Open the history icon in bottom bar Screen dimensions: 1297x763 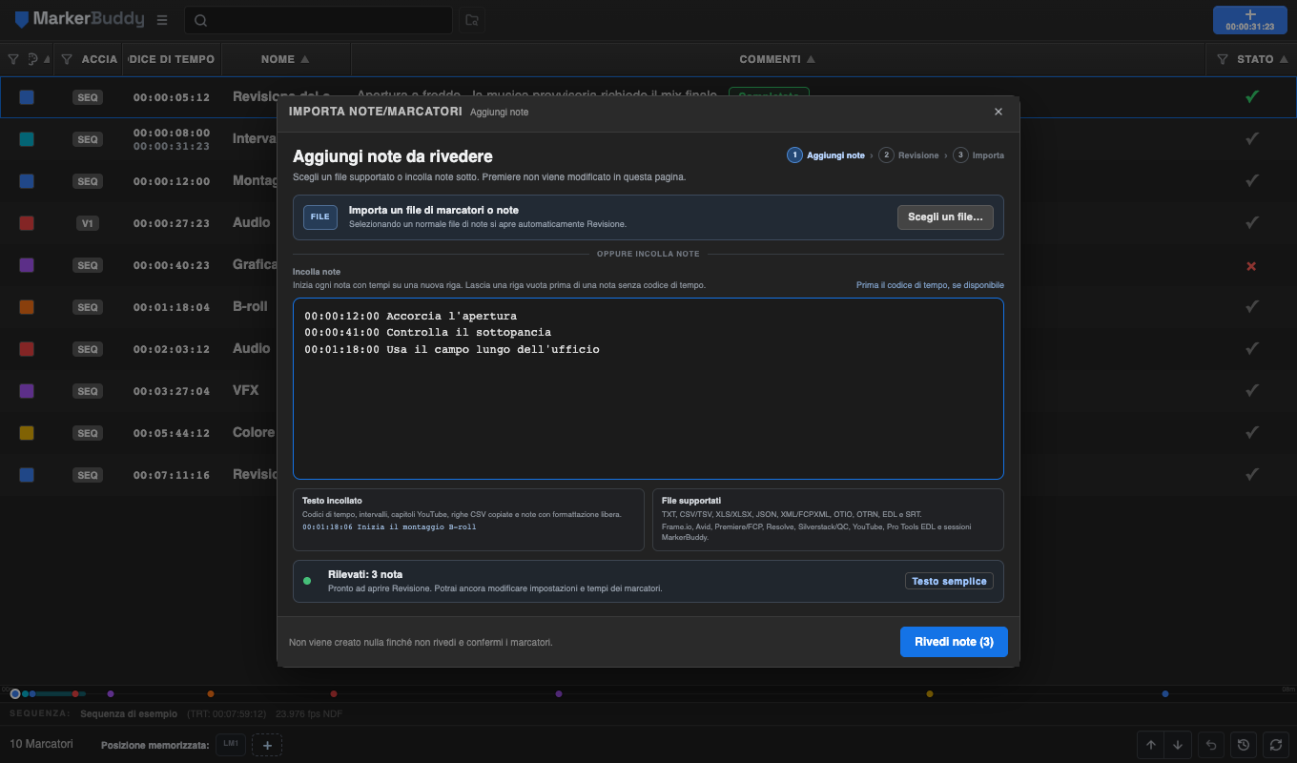coord(1243,745)
